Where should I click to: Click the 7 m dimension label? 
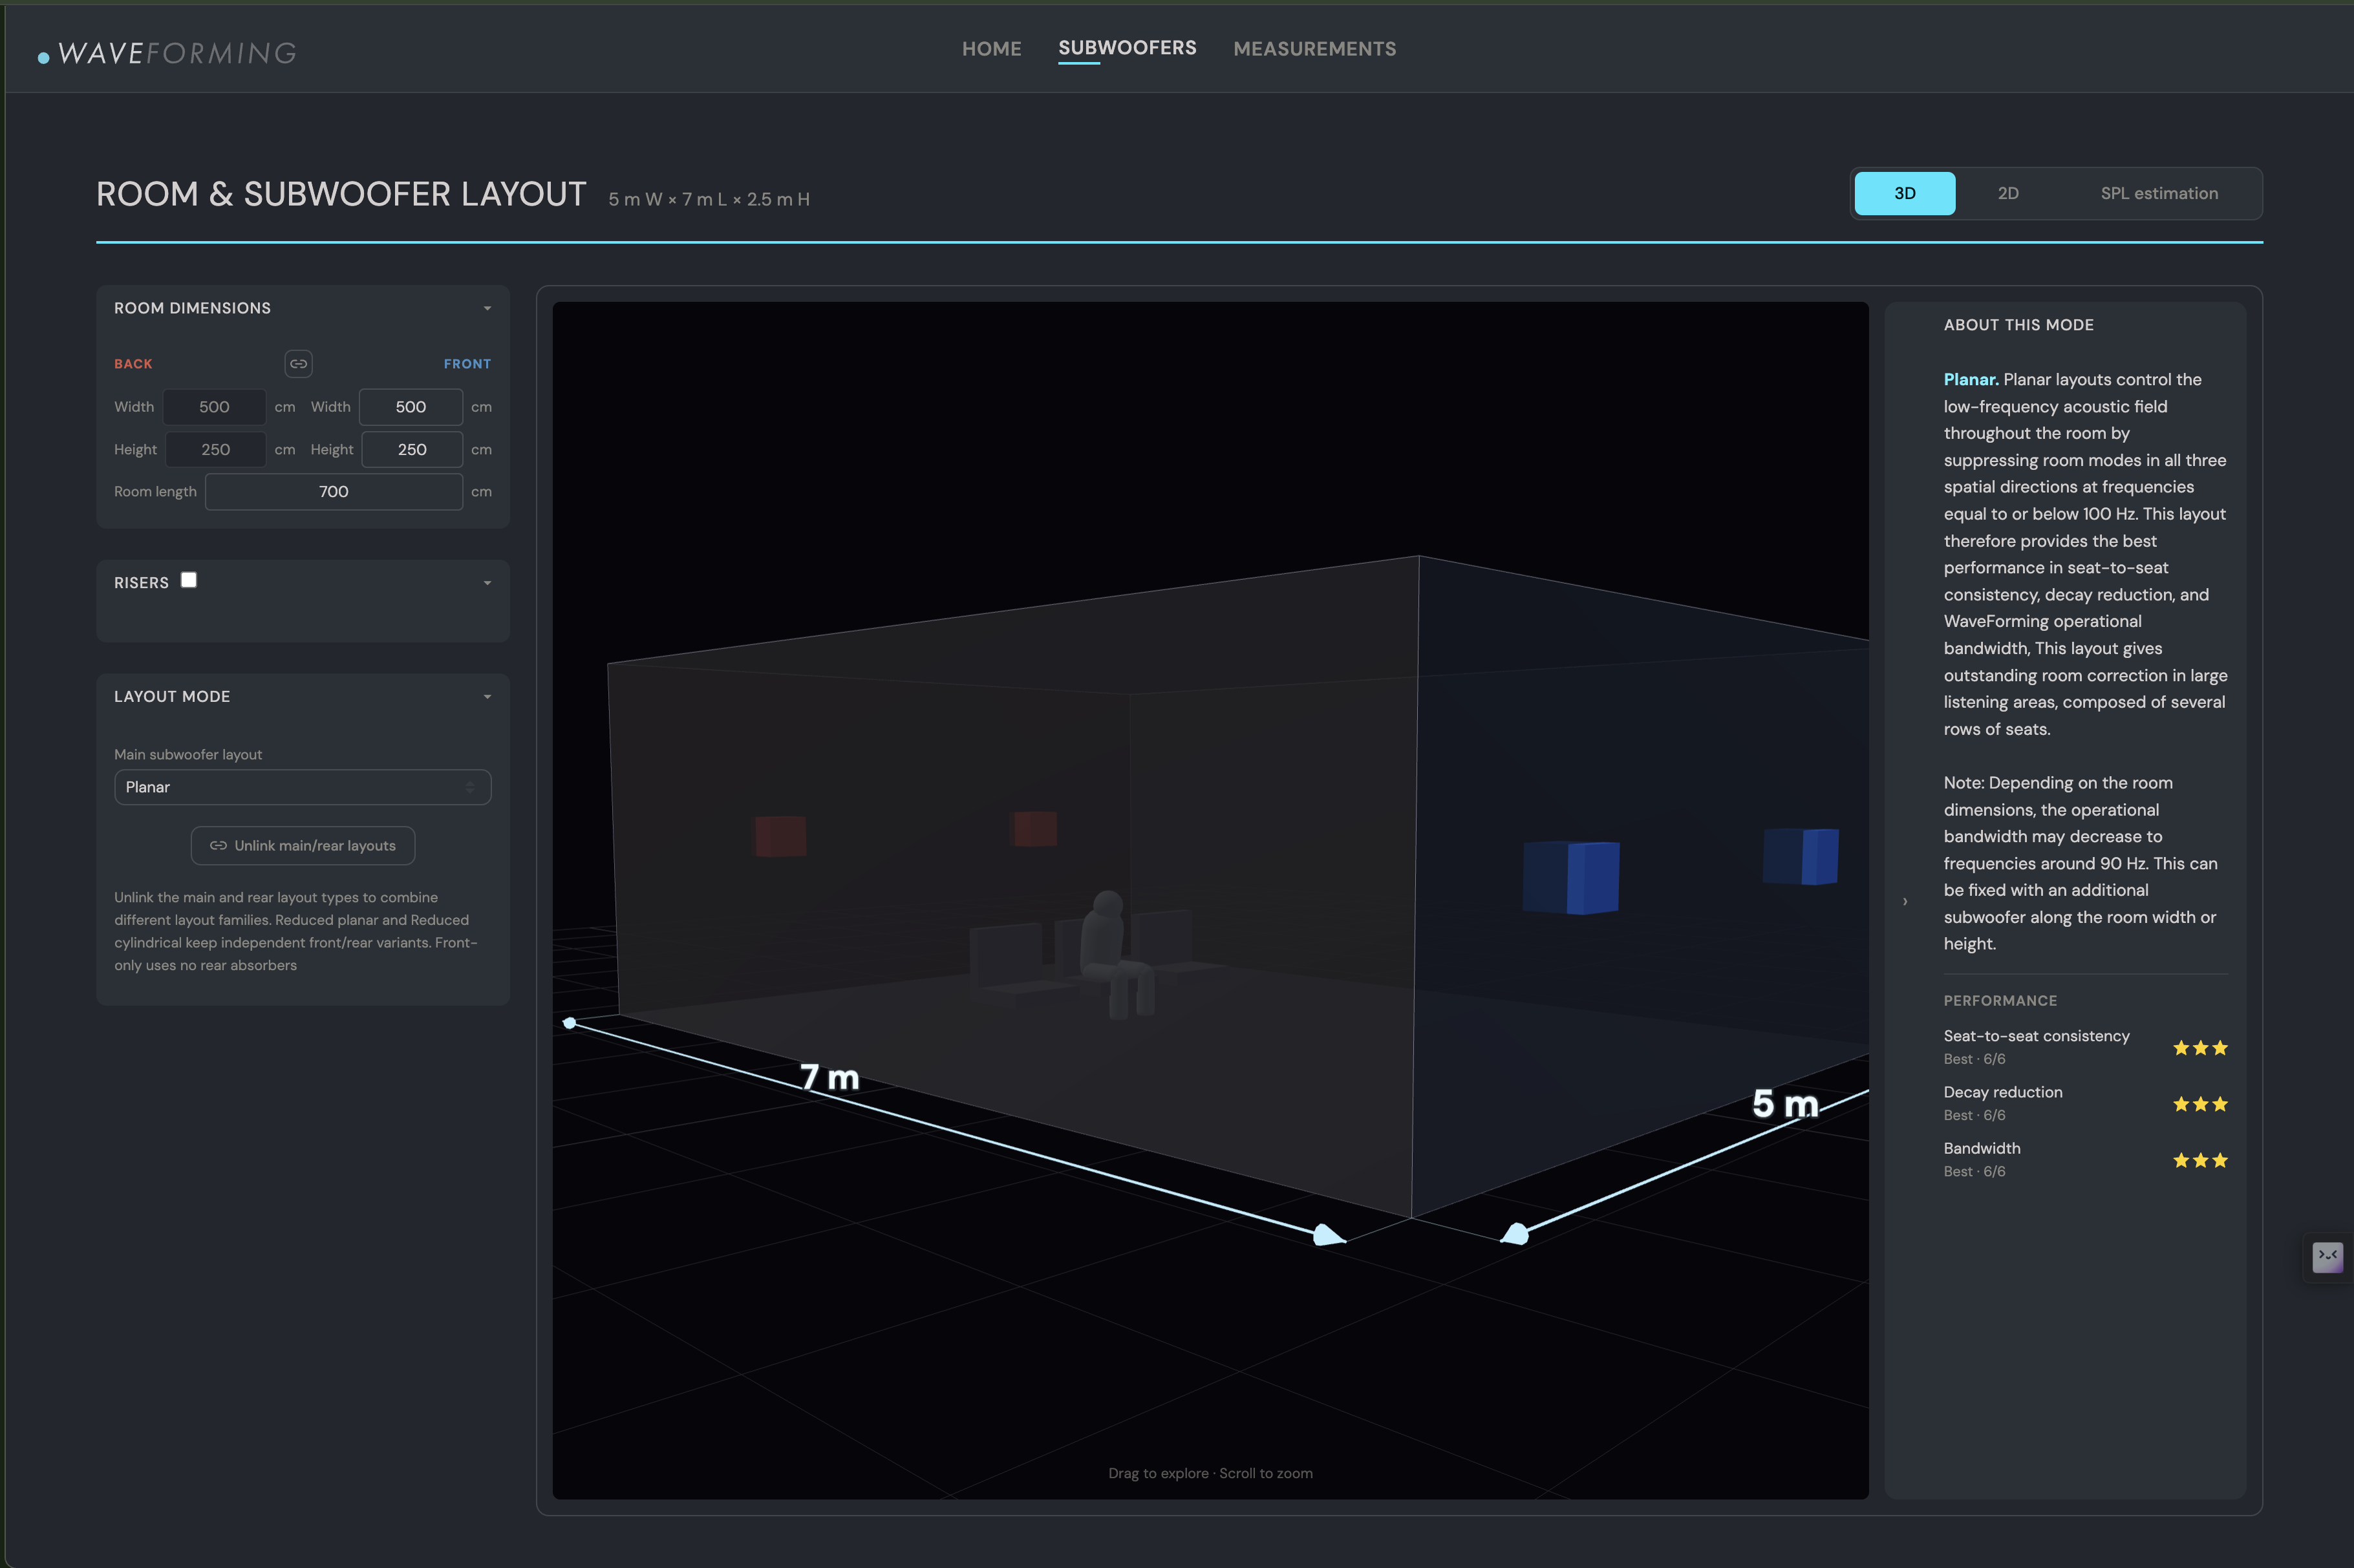830,1077
